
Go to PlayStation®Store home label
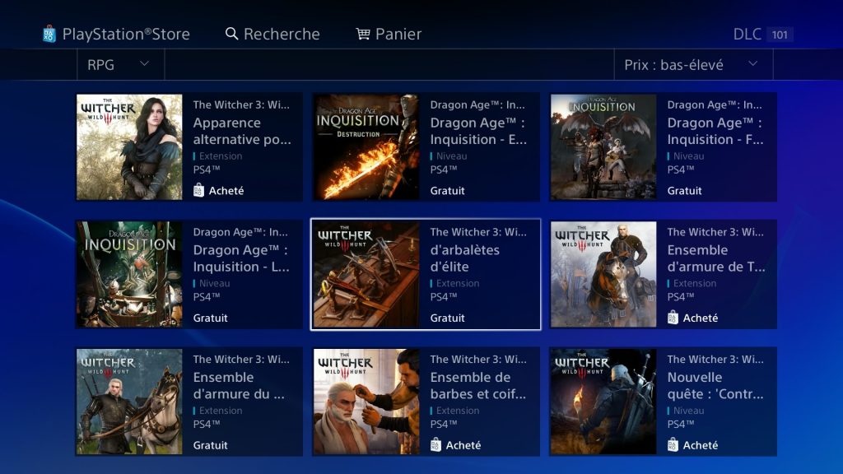tap(126, 34)
